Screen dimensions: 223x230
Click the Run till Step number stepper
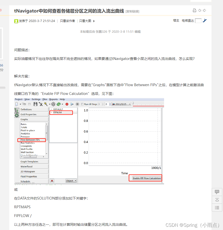point(103,104)
